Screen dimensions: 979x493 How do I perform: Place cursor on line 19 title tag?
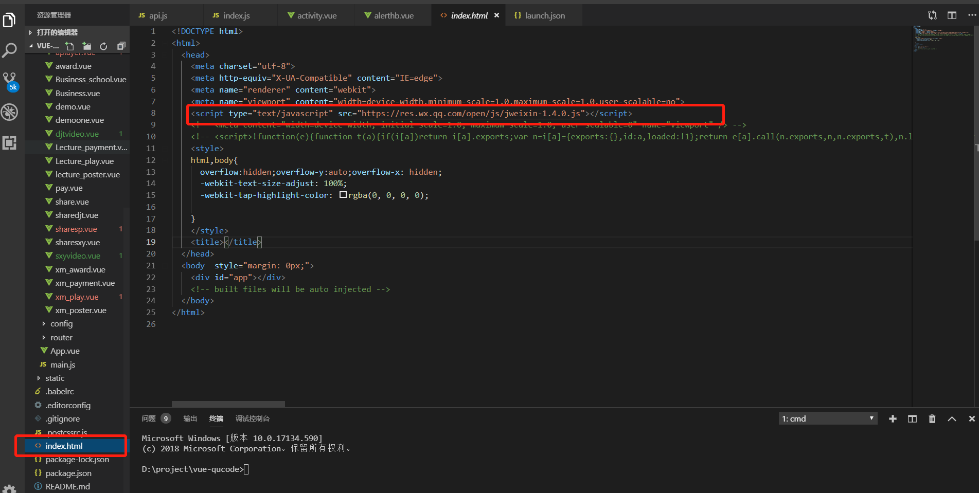[226, 242]
